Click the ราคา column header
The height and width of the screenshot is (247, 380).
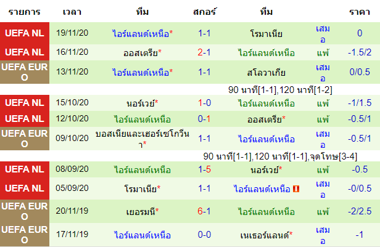pos(360,12)
